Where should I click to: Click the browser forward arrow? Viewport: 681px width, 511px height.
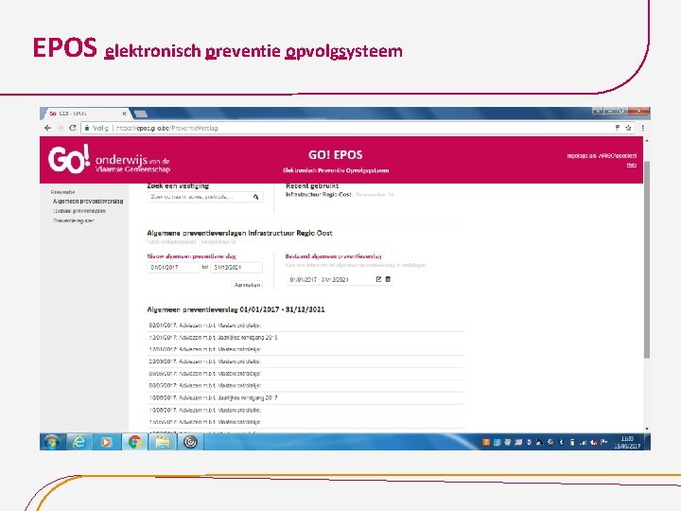coord(61,128)
